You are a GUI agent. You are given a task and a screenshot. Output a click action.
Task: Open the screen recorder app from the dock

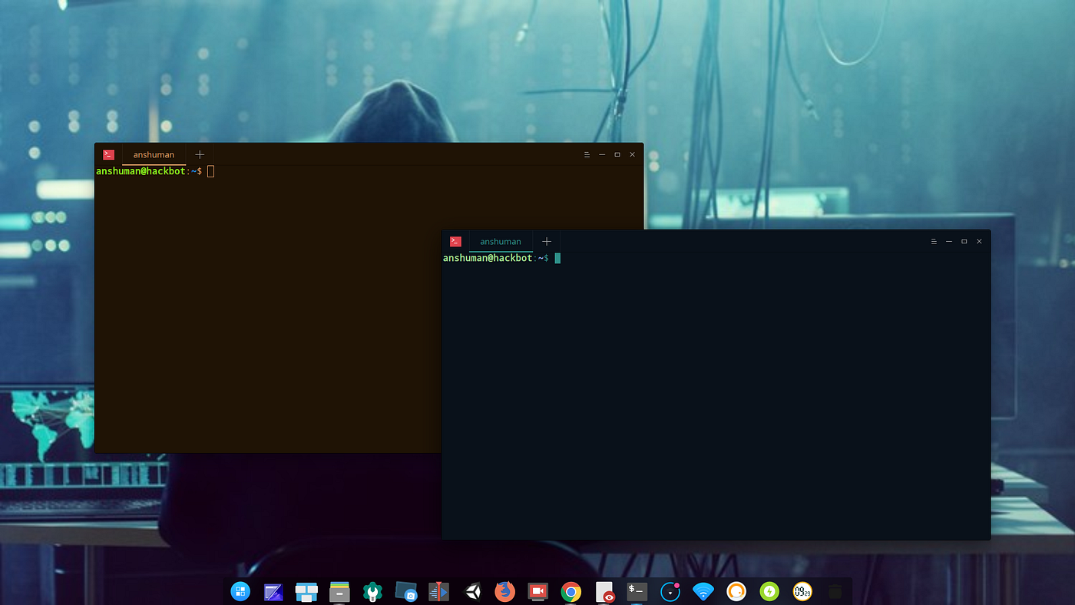pyautogui.click(x=537, y=591)
